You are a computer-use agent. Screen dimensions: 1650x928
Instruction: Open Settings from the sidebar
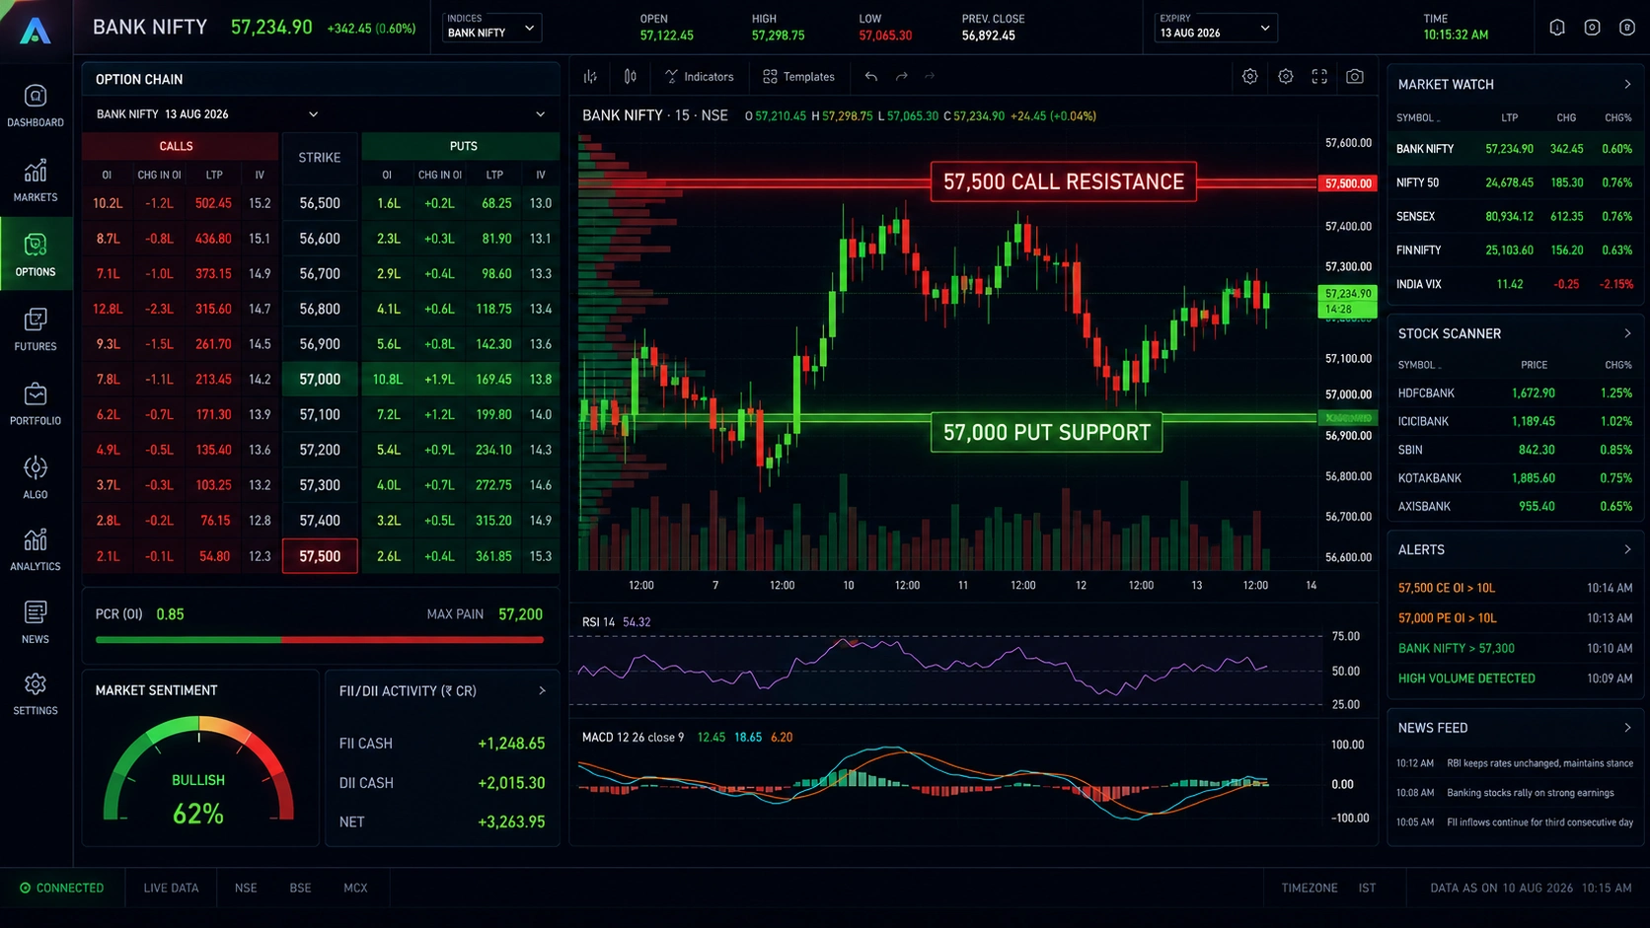36,694
